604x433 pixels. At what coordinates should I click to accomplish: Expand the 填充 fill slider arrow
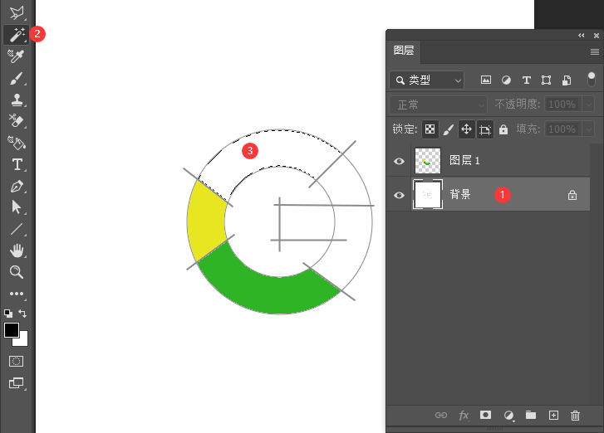coord(588,129)
